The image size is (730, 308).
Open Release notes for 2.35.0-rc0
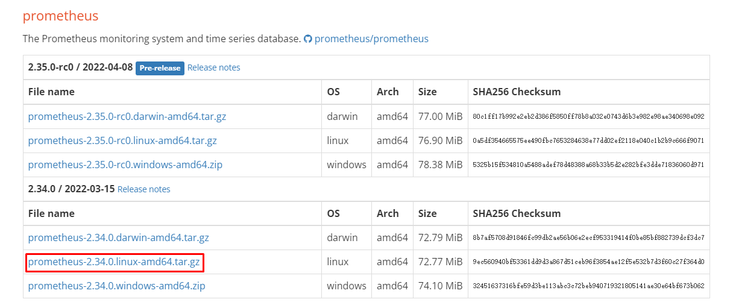213,68
